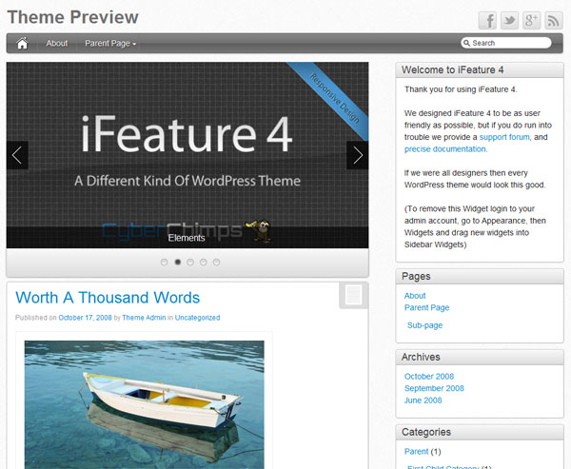Open September 2008 archive
Image resolution: width=571 pixels, height=469 pixels.
(x=434, y=388)
